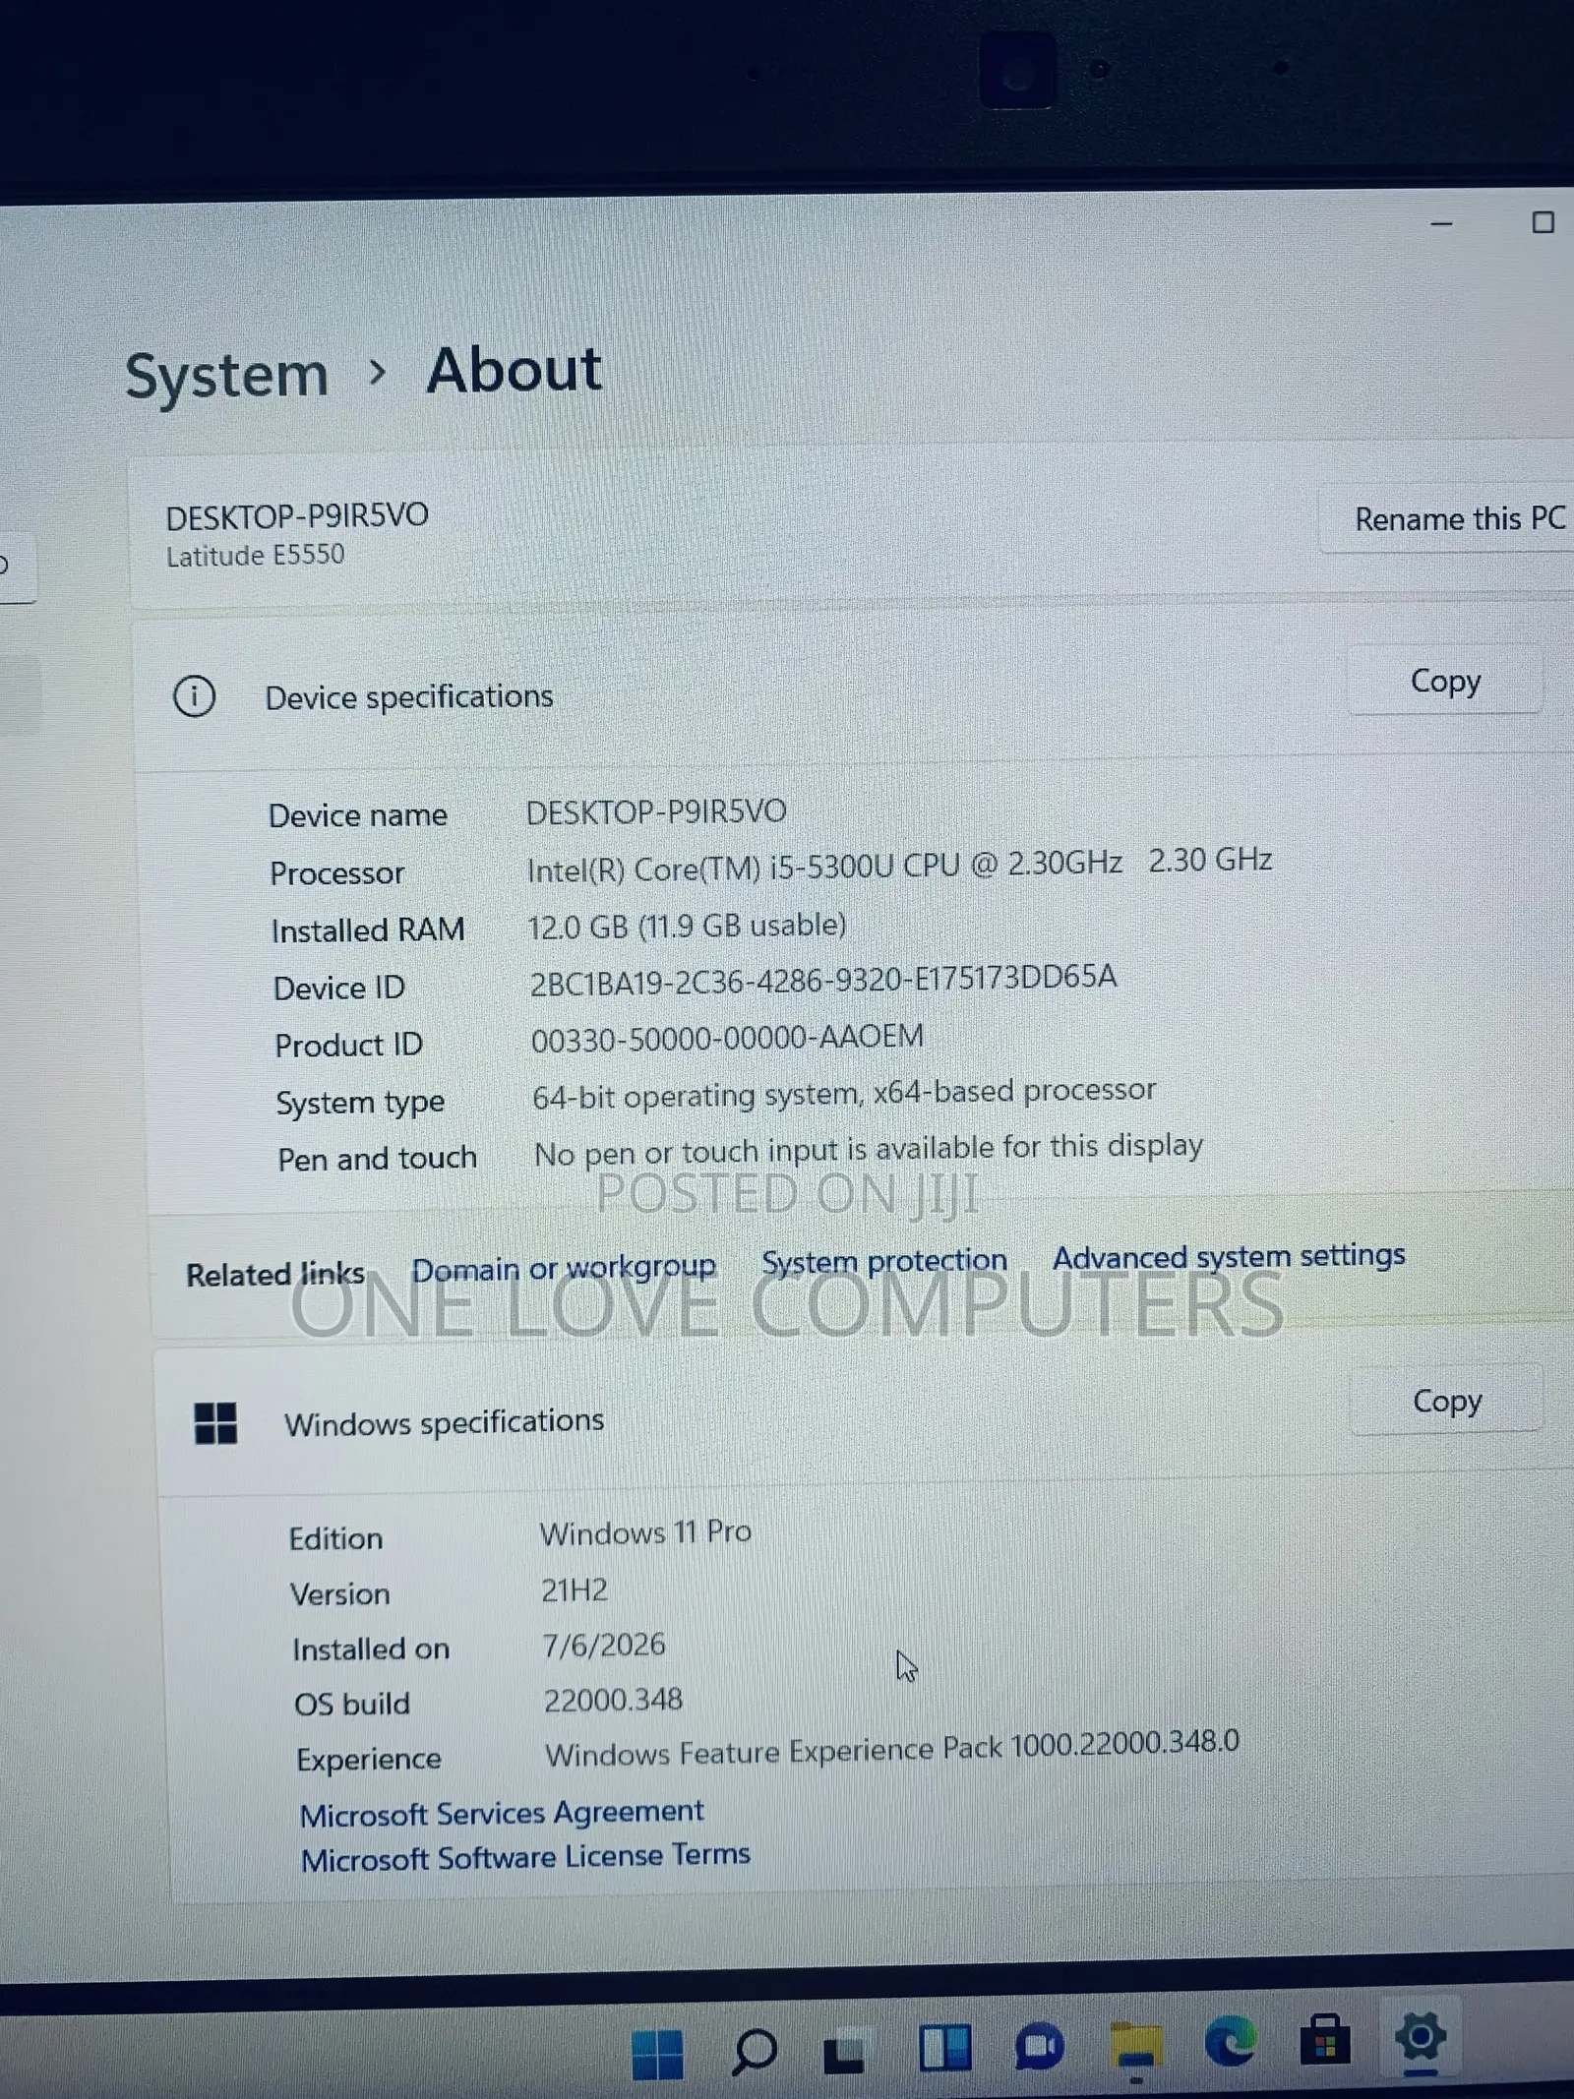Open the Windows Start menu
The image size is (1574, 2099).
point(657,2054)
